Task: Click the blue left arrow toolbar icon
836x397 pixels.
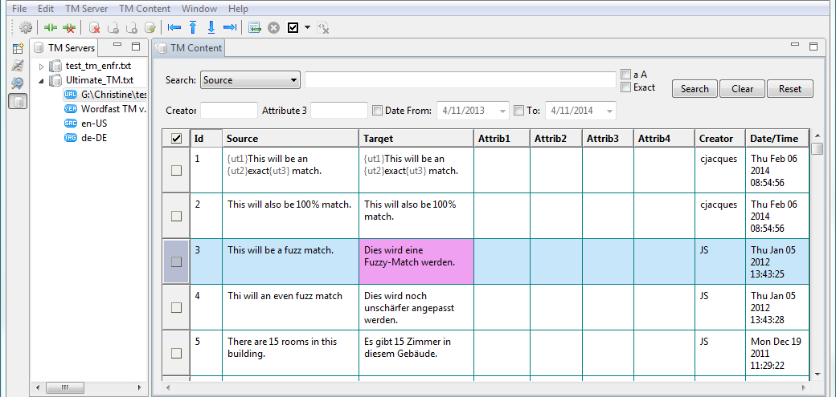Action: (x=174, y=27)
